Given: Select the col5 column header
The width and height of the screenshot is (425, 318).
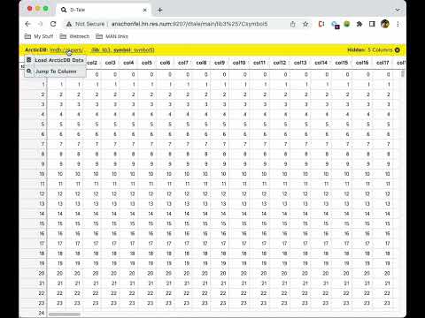Looking at the screenshot, I should [x=147, y=63].
